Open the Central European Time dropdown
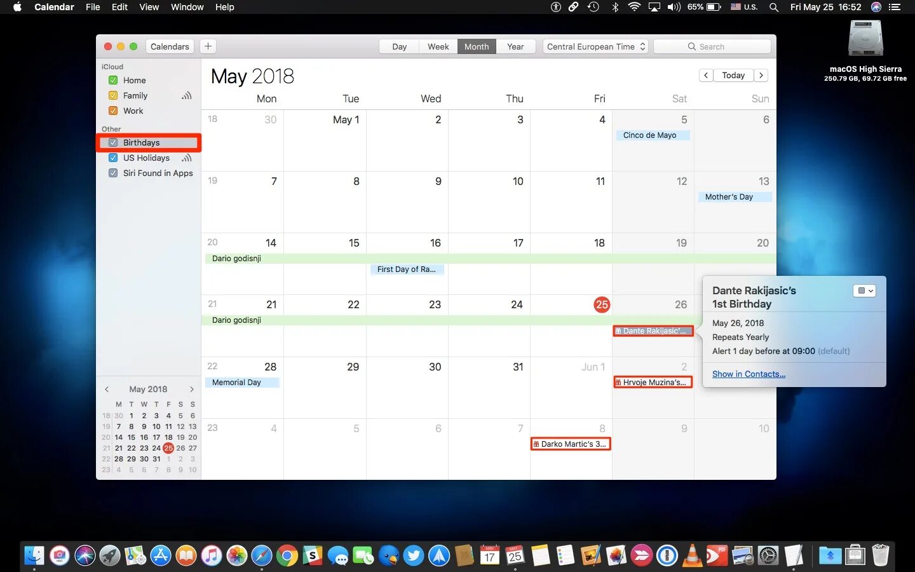 594,46
